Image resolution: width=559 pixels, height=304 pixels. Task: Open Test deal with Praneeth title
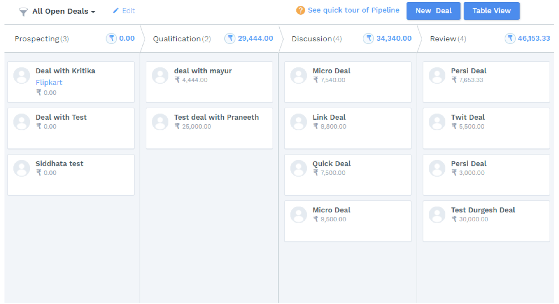click(x=217, y=117)
